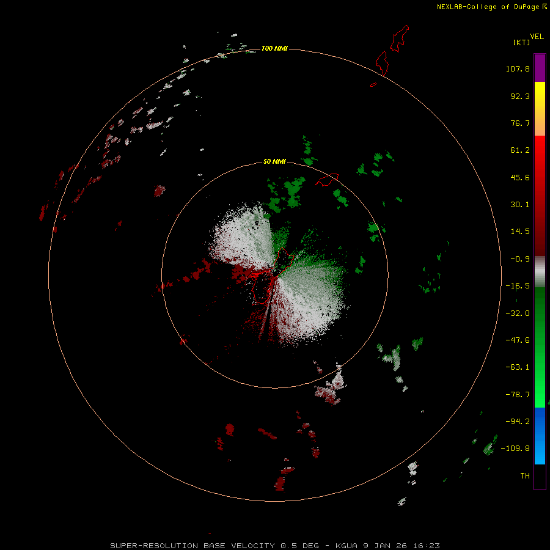
Task: Pick the purple segment of velocity scale
Action: point(540,68)
